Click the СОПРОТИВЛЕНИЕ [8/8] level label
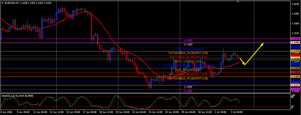Screen dimensions: 301x115 tap(188, 49)
